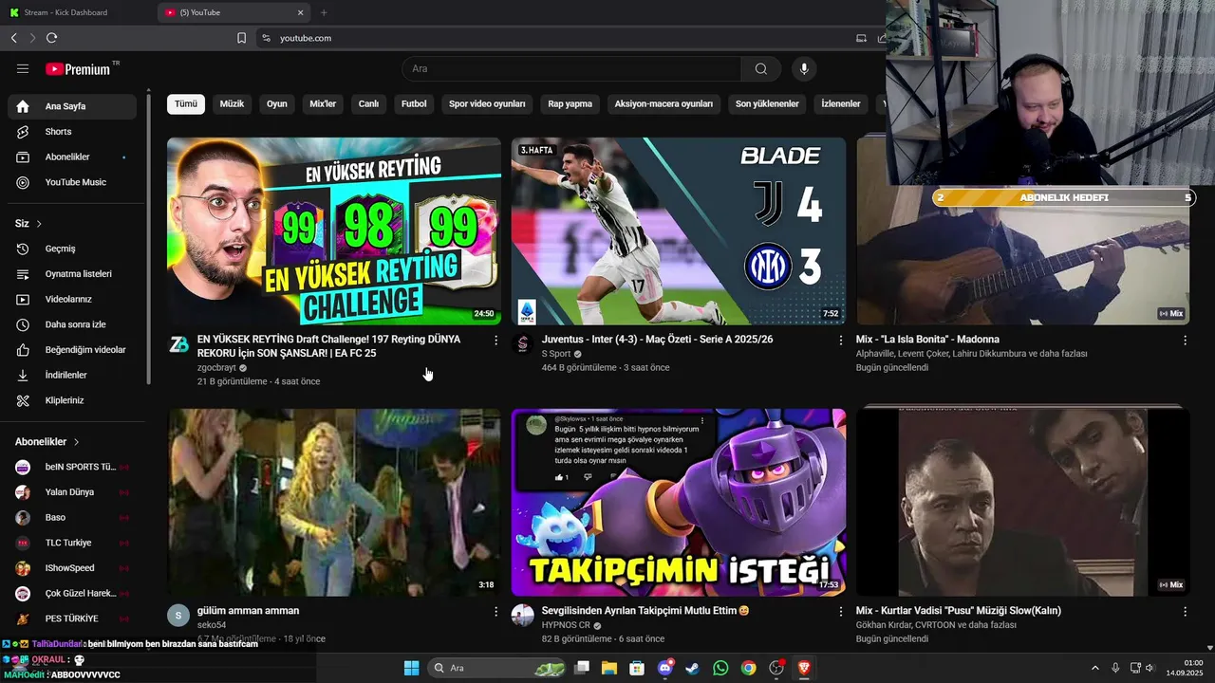
Task: Reload the YouTube page
Action: (51, 38)
